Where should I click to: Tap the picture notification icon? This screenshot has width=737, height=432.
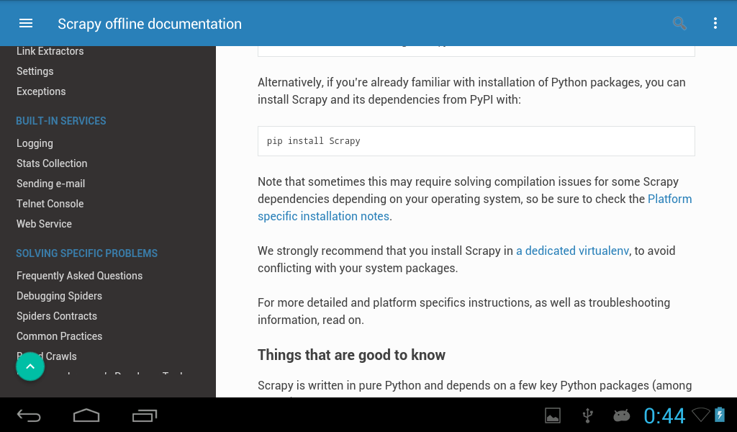pos(553,415)
